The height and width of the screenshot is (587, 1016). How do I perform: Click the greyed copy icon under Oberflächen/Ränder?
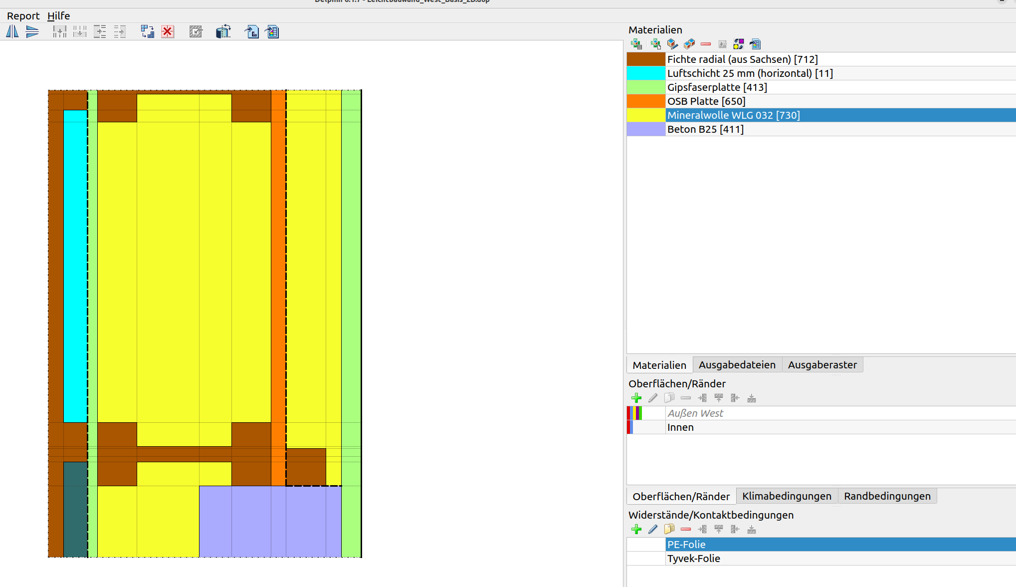click(x=669, y=398)
